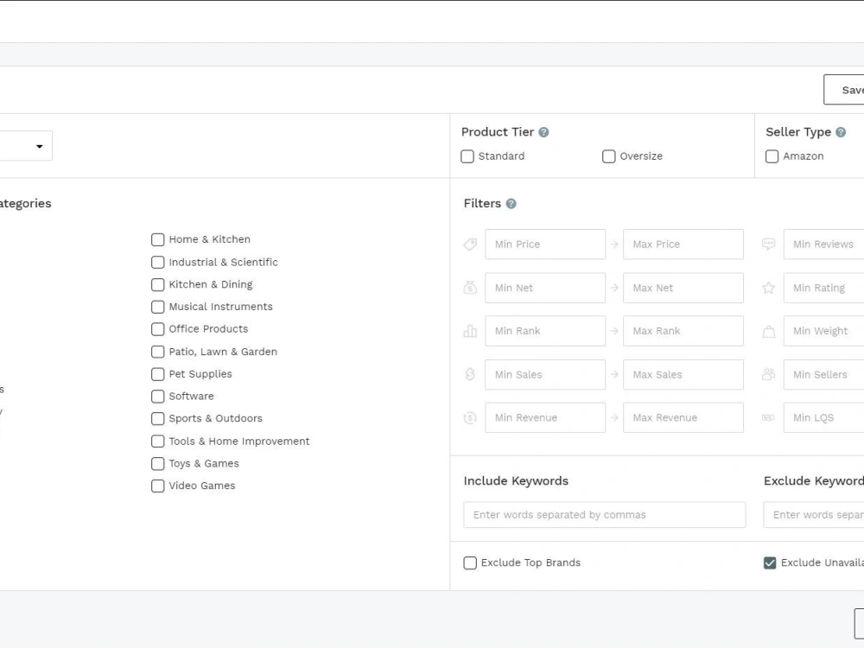Focus the Max Price field

[683, 245]
